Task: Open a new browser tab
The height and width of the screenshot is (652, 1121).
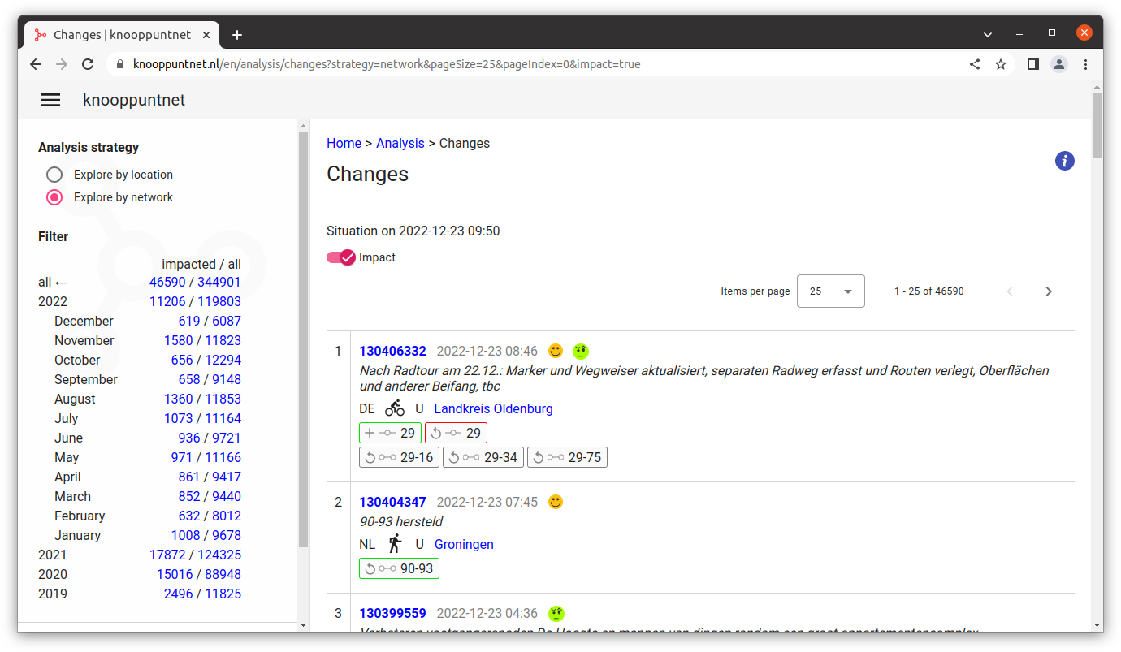Action: [x=237, y=35]
